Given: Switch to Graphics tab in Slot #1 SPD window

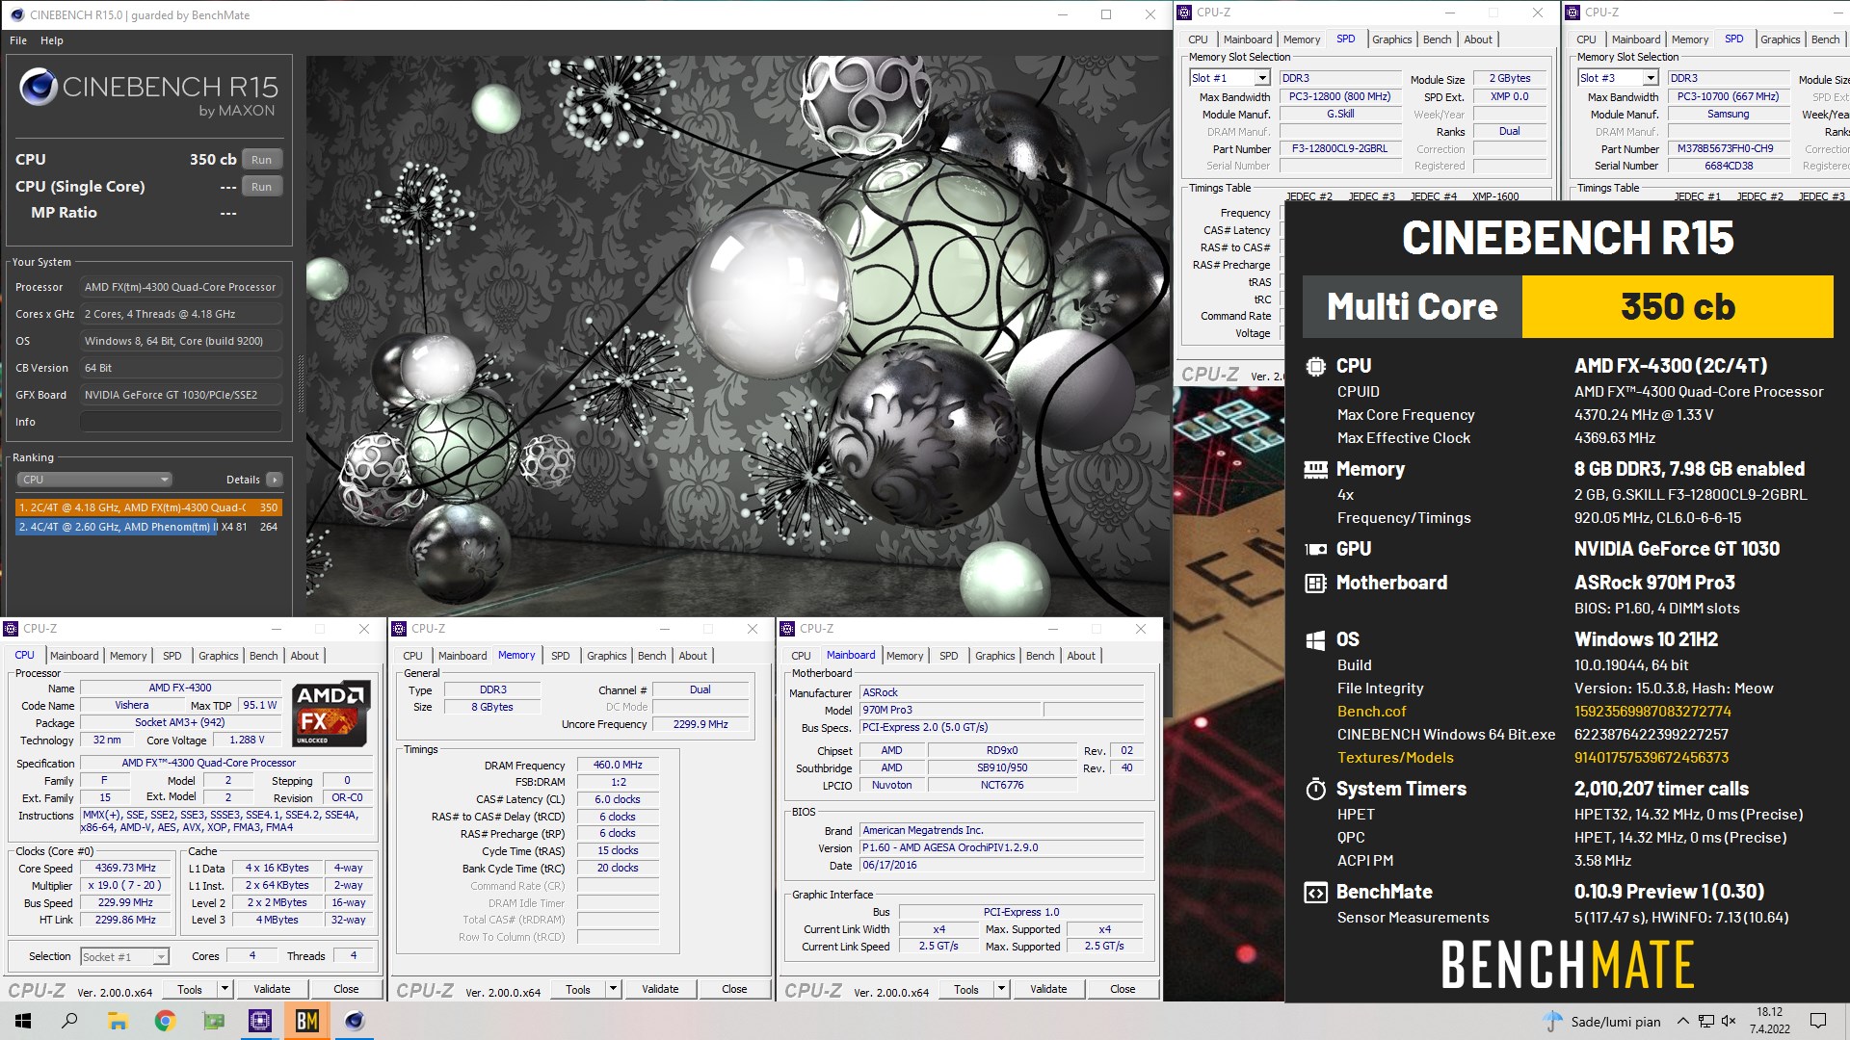Looking at the screenshot, I should [1392, 39].
